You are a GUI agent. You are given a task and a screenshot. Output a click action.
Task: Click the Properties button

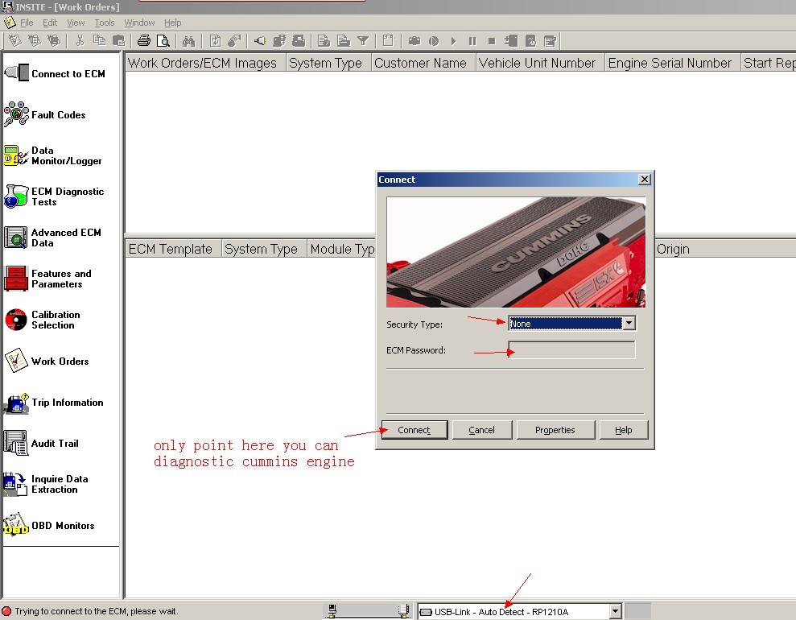coord(555,430)
